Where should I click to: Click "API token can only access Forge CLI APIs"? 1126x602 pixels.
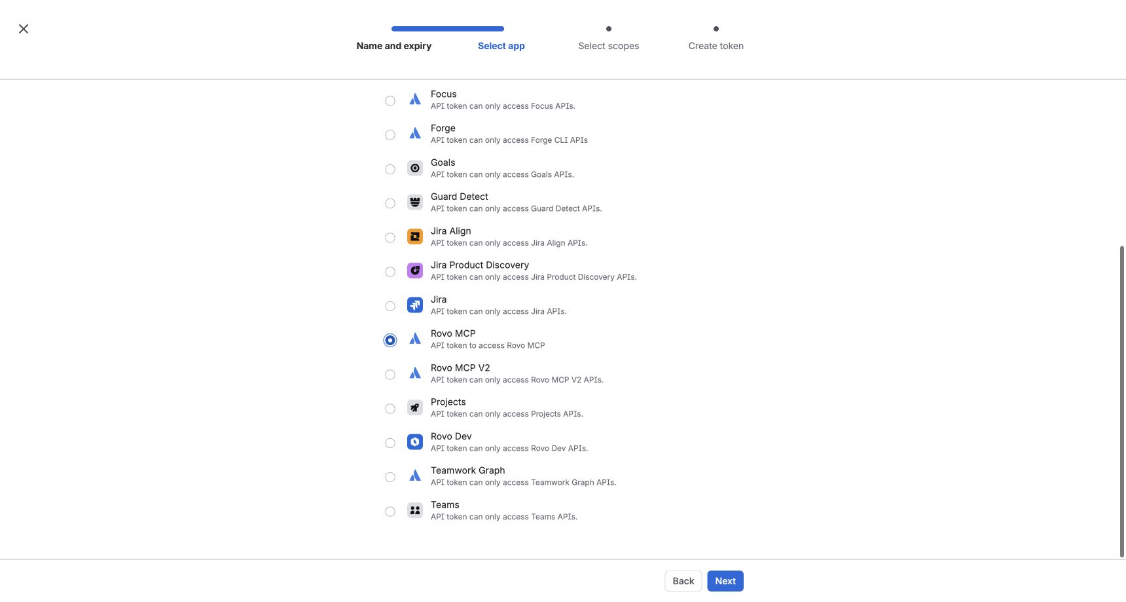[509, 140]
